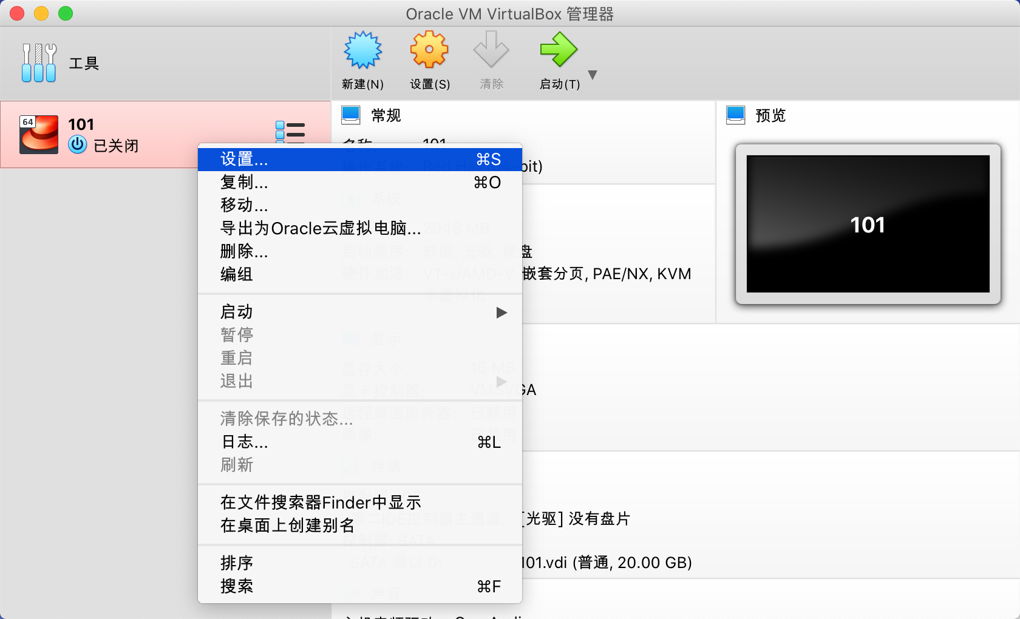Open the Tools (工具) icon

39,63
